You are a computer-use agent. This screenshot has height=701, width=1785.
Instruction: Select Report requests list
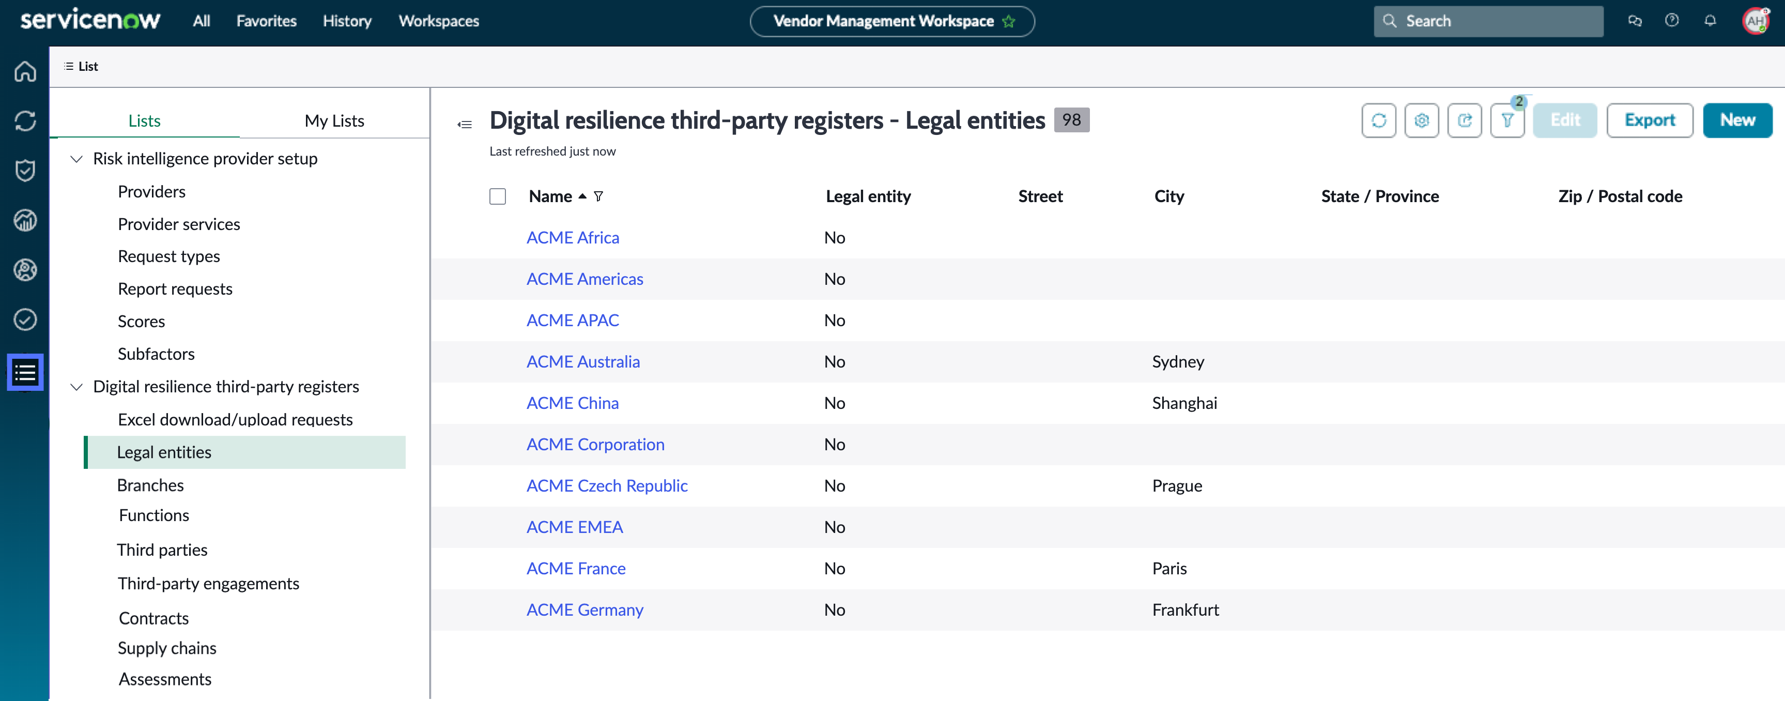pos(175,289)
